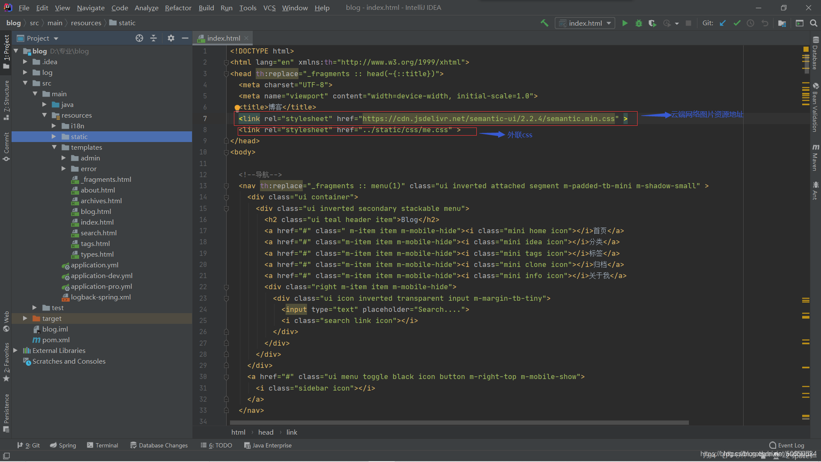Open the _fragments.html file

tap(106, 179)
